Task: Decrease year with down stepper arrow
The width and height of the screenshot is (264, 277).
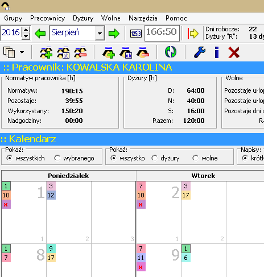Action: point(26,36)
